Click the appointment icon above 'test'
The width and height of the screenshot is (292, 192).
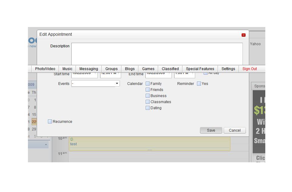72,139
